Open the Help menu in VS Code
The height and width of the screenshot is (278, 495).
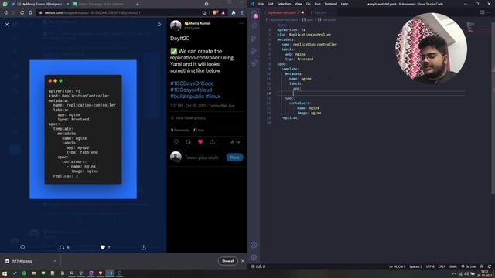tap(344, 4)
